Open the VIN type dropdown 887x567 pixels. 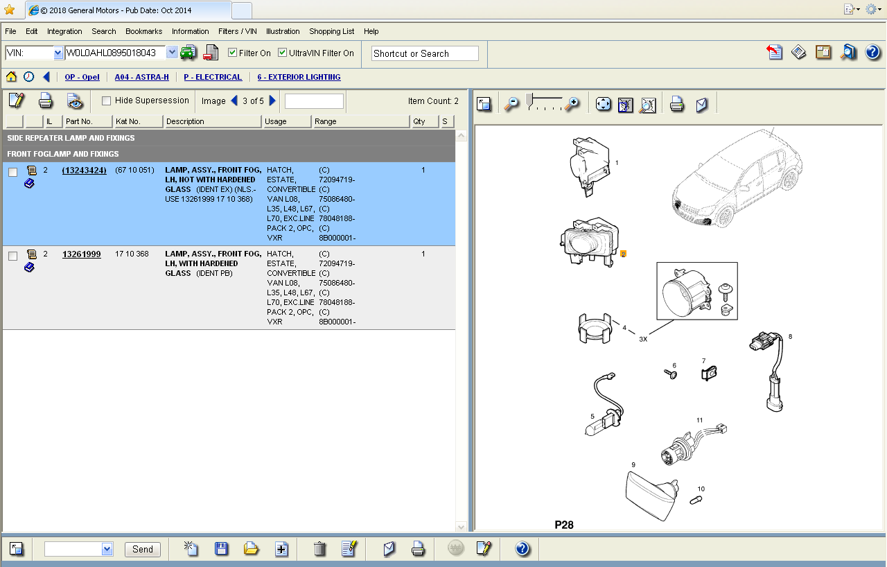click(x=58, y=53)
